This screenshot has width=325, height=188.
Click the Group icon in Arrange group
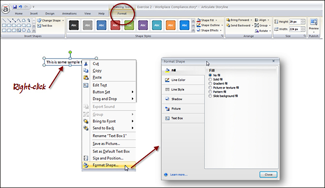pyautogui.click(x=257, y=25)
